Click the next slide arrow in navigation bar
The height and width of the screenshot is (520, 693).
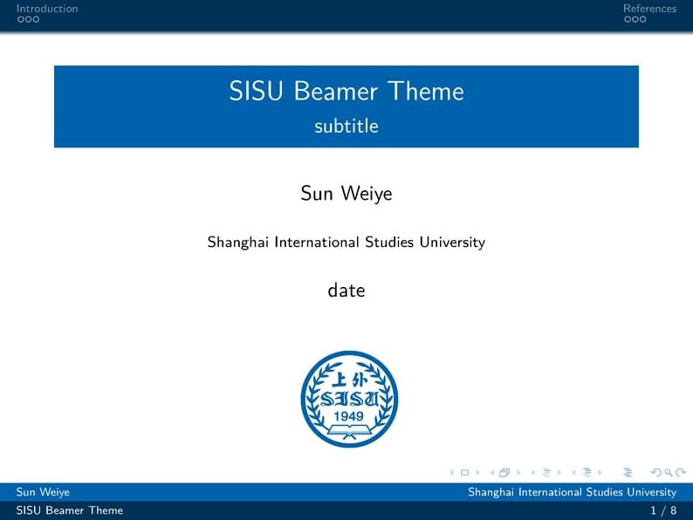pos(477,473)
